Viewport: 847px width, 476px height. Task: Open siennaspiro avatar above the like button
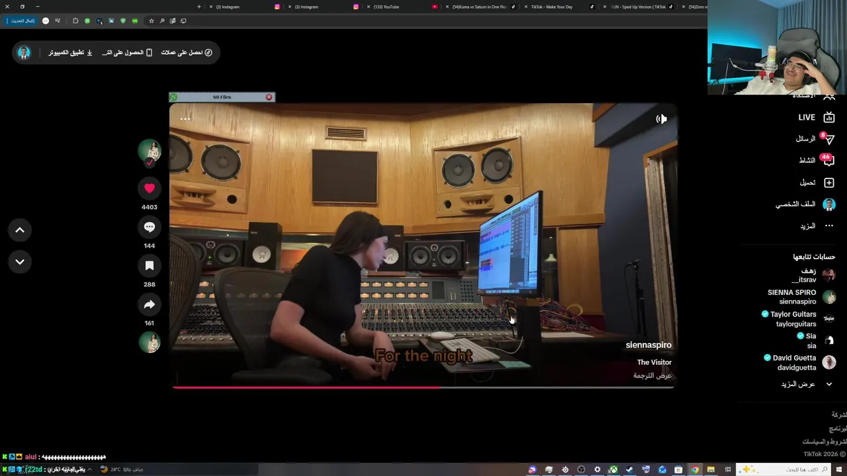coord(150,151)
